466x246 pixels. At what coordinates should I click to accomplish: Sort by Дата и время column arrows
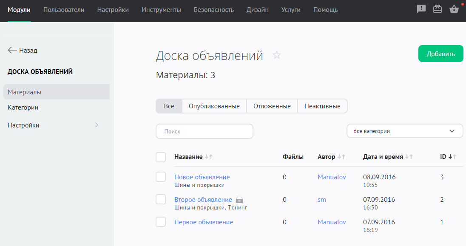[x=409, y=157]
